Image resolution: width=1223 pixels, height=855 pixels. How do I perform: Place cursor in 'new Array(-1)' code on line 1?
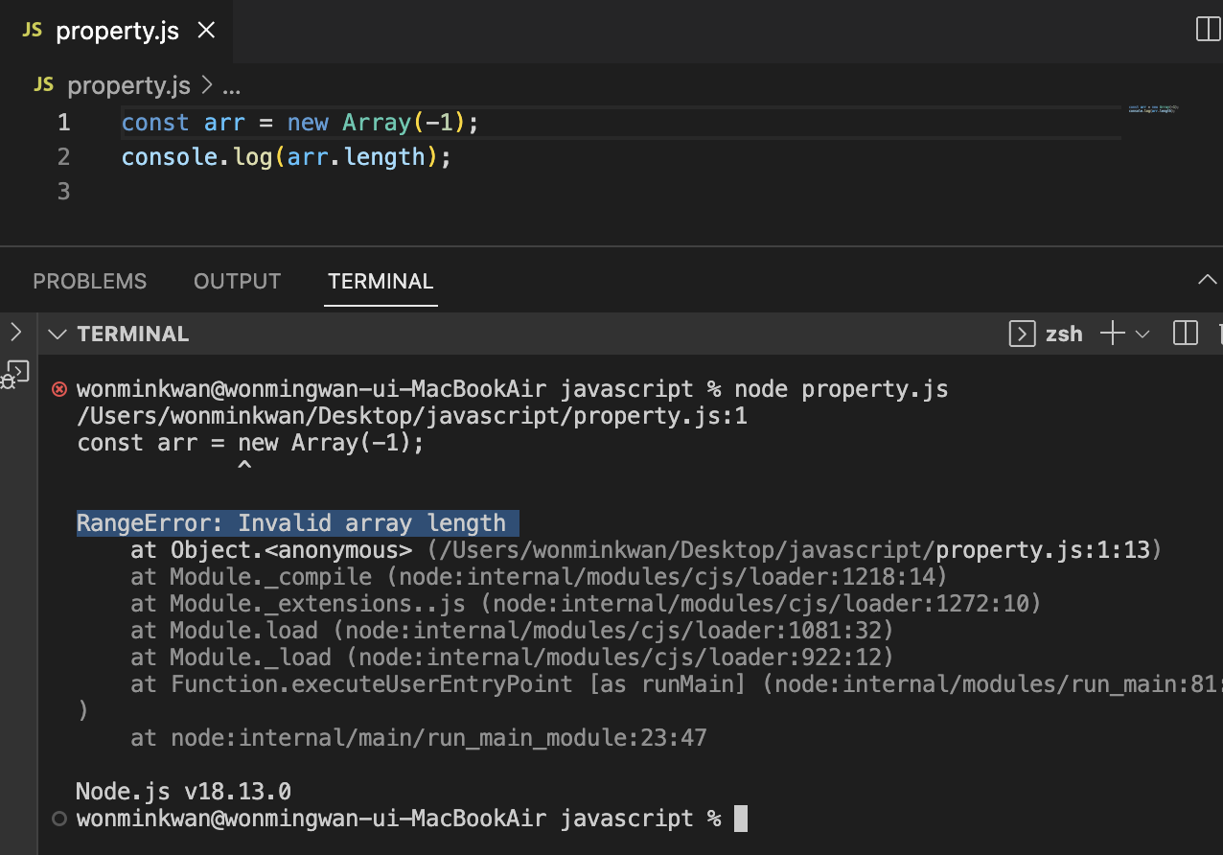click(x=377, y=123)
